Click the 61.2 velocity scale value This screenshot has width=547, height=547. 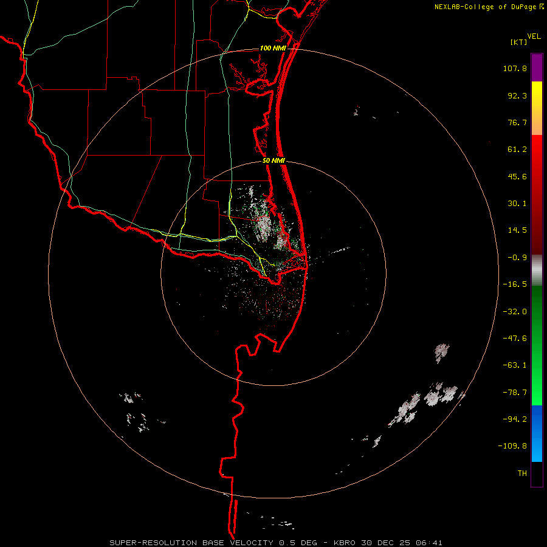(517, 150)
